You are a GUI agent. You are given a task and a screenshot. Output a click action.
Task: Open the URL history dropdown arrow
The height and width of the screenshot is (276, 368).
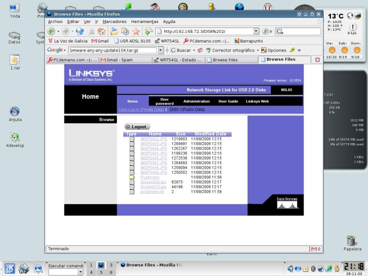point(256,31)
